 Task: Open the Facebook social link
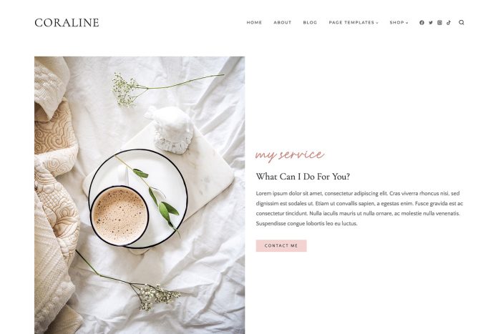[x=422, y=23]
